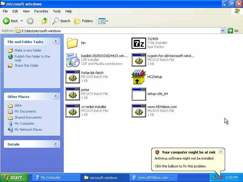This screenshot has height=182, width=243.
Task: Click the folder icon in the title bar
Action: [x=3, y=4]
